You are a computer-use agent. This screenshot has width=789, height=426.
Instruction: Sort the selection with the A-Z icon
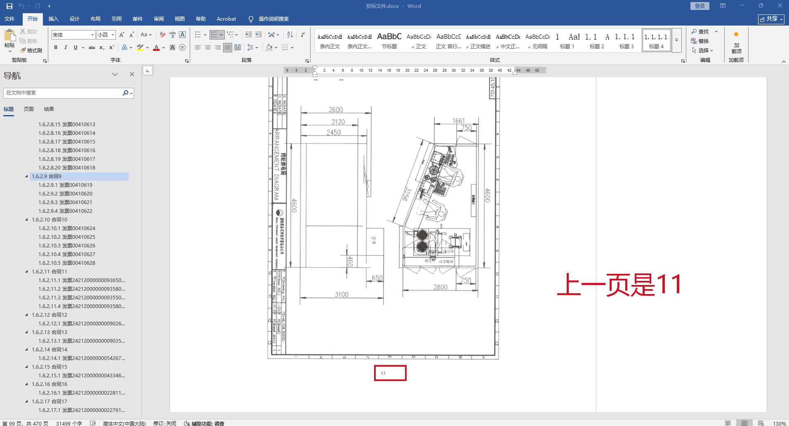click(x=290, y=35)
